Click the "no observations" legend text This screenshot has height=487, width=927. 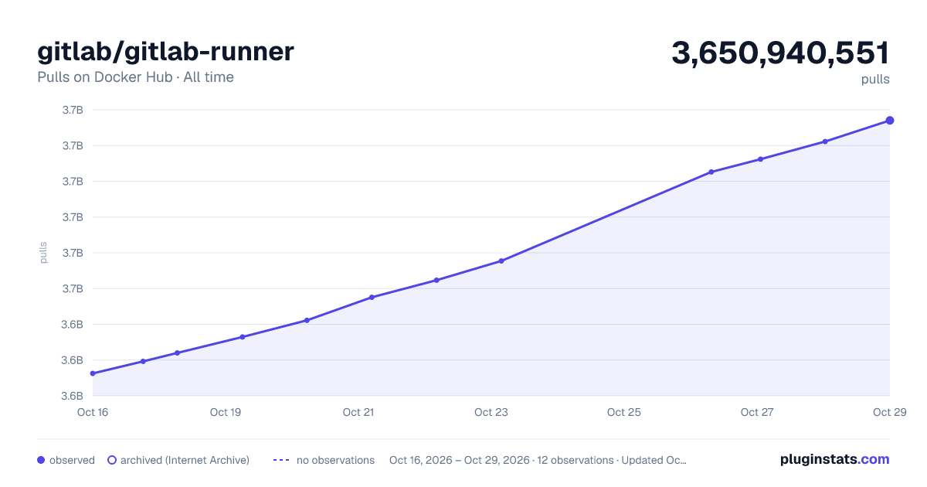[x=335, y=460]
